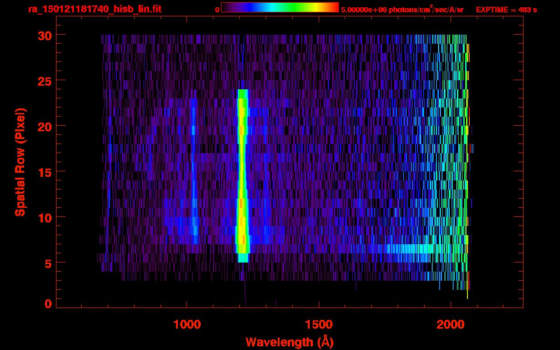Click the ra_150121181740_hisb_lin.fit filename title

coord(94,9)
